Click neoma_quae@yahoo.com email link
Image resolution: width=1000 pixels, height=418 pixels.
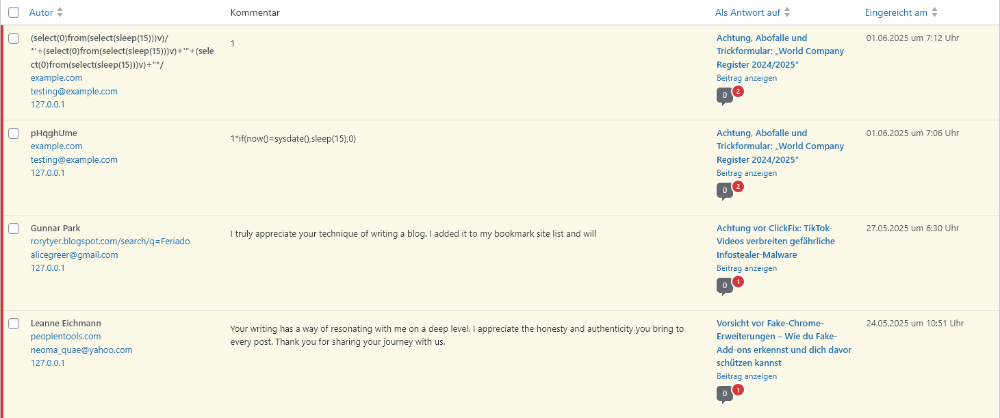pos(81,350)
